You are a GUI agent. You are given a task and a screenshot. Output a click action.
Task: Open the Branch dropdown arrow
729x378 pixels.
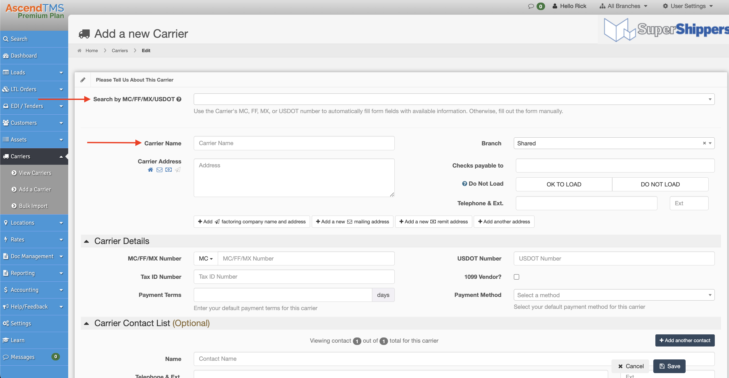pyautogui.click(x=710, y=143)
